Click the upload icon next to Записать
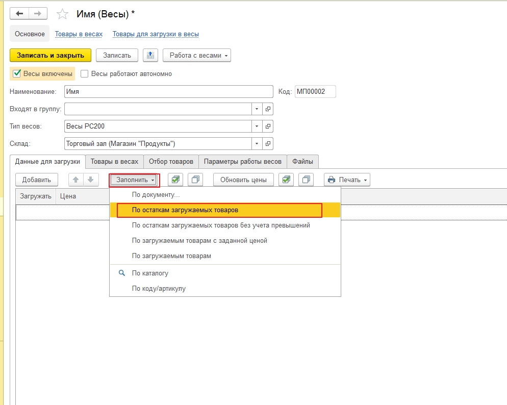The height and width of the screenshot is (405, 507). click(x=150, y=56)
